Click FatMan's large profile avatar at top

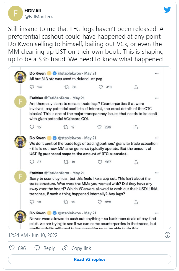click(16, 13)
